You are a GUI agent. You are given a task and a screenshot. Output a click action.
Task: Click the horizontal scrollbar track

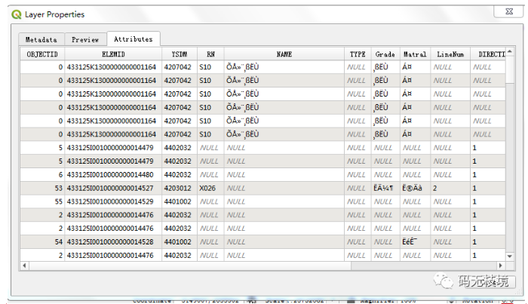tap(424, 266)
